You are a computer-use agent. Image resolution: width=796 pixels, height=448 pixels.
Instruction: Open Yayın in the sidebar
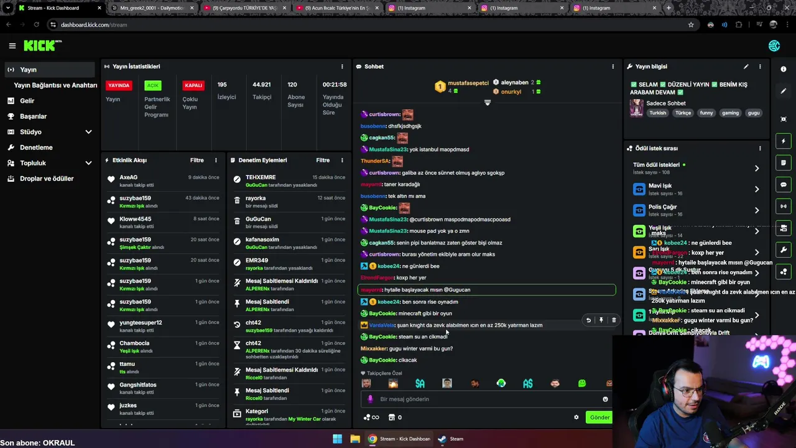(x=50, y=70)
